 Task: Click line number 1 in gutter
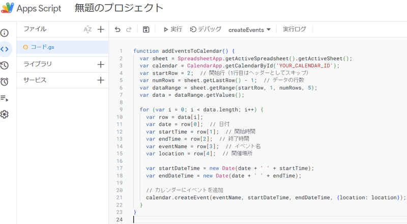[121, 51]
